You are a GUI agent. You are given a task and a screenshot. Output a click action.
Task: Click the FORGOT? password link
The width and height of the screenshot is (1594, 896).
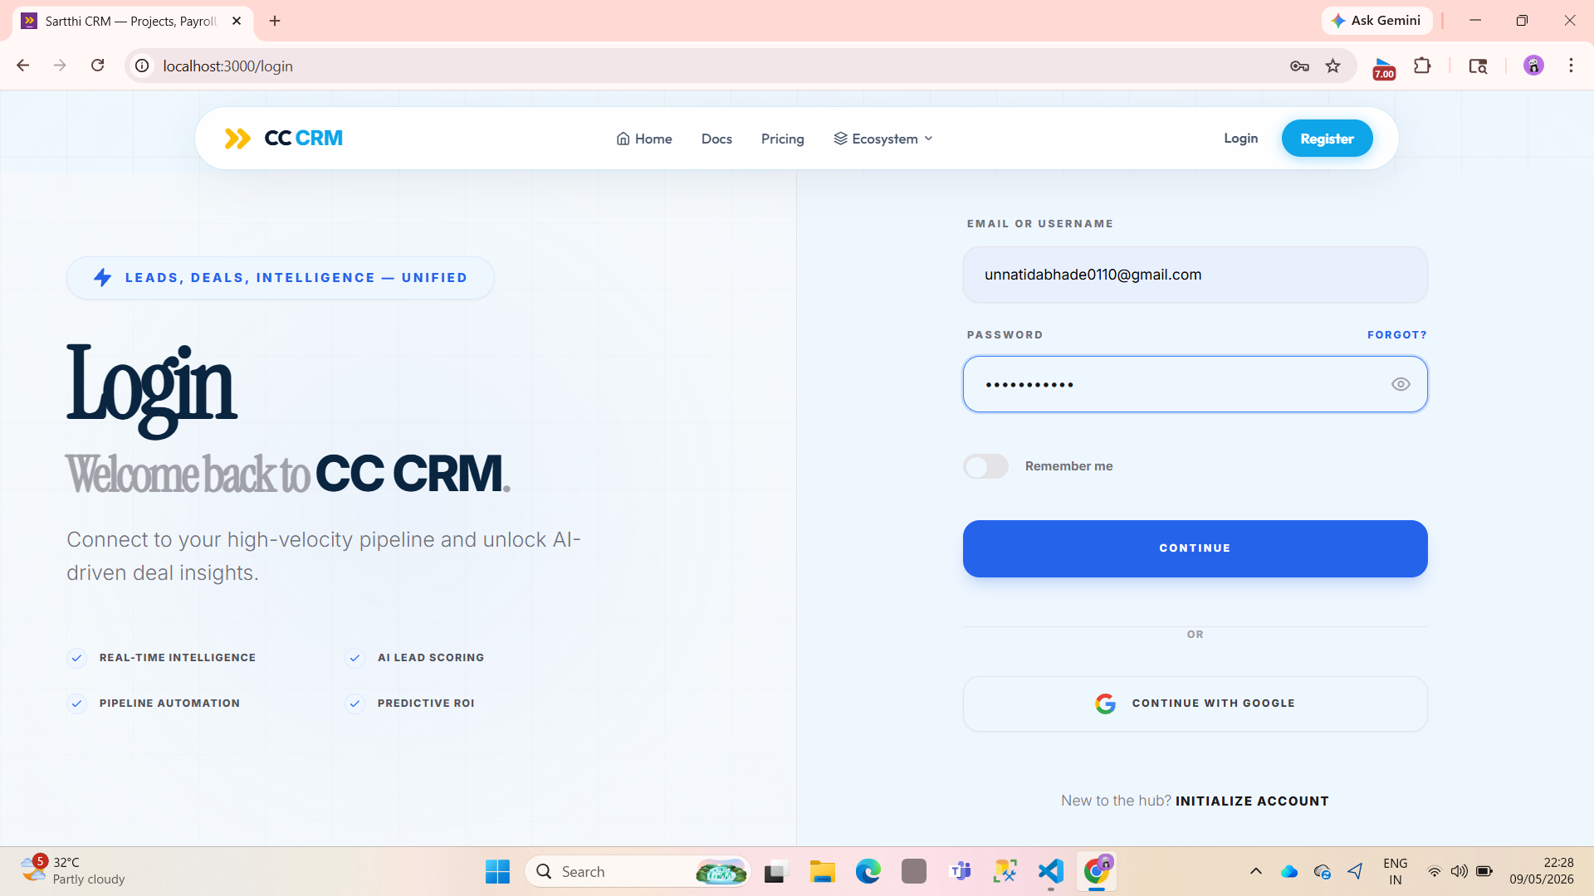(x=1396, y=335)
